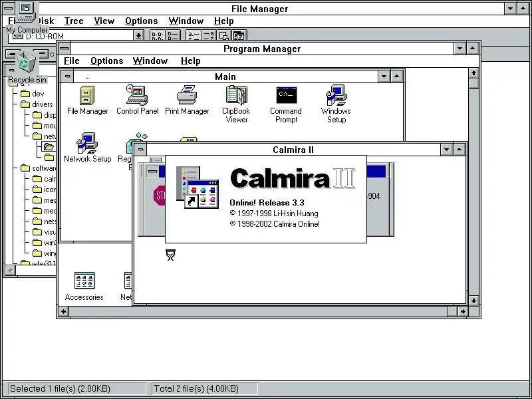Launch File Manager from the Main group
532x399 pixels.
point(87,100)
